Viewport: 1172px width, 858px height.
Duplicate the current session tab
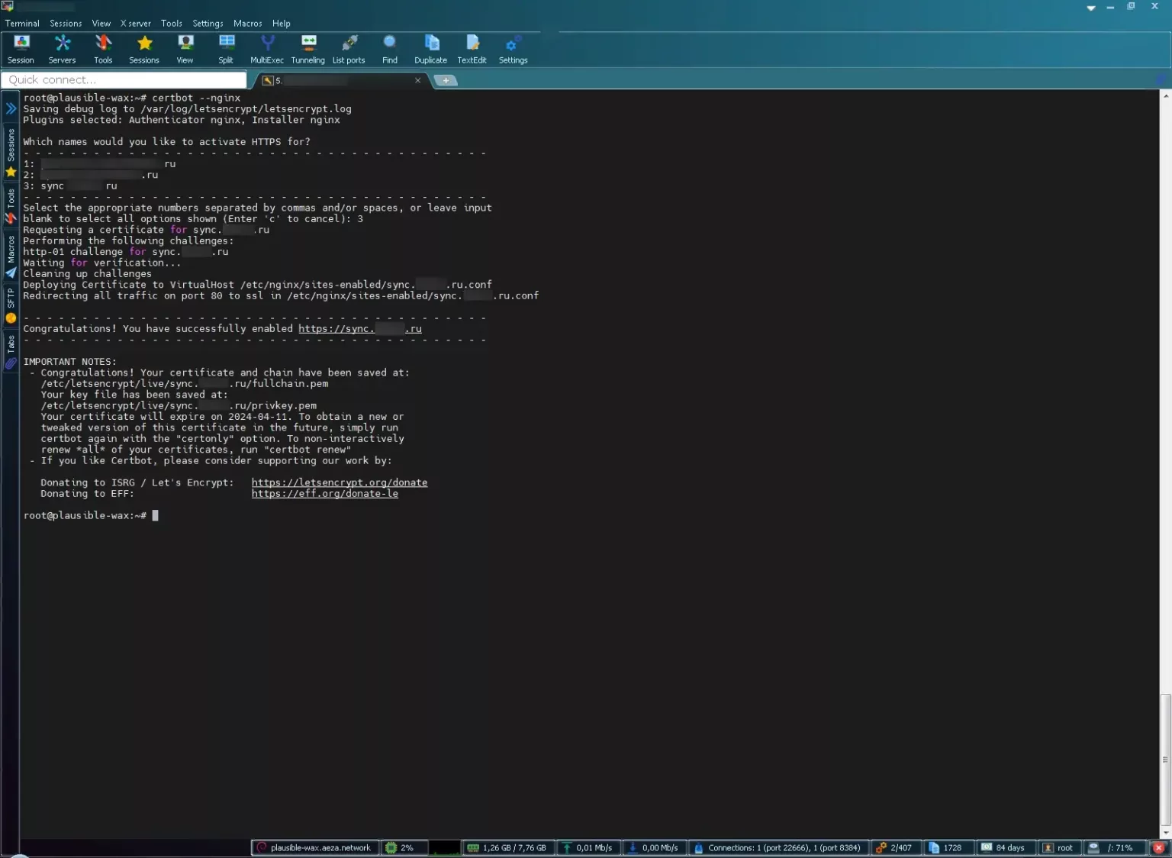pyautogui.click(x=431, y=49)
